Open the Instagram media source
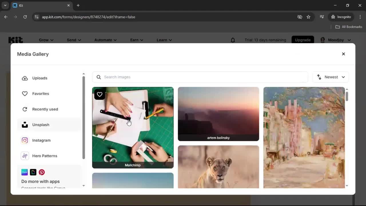Screen dimensions: 366x206 (41, 140)
